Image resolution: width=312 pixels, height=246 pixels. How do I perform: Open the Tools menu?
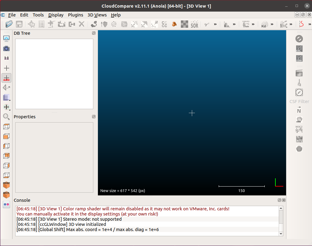38,15
